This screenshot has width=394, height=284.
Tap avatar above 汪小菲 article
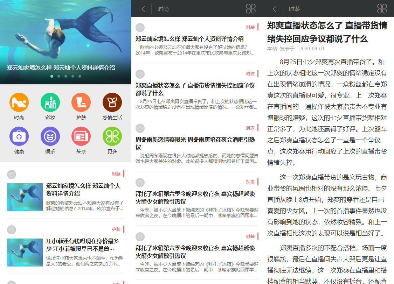pyautogui.click(x=12, y=229)
